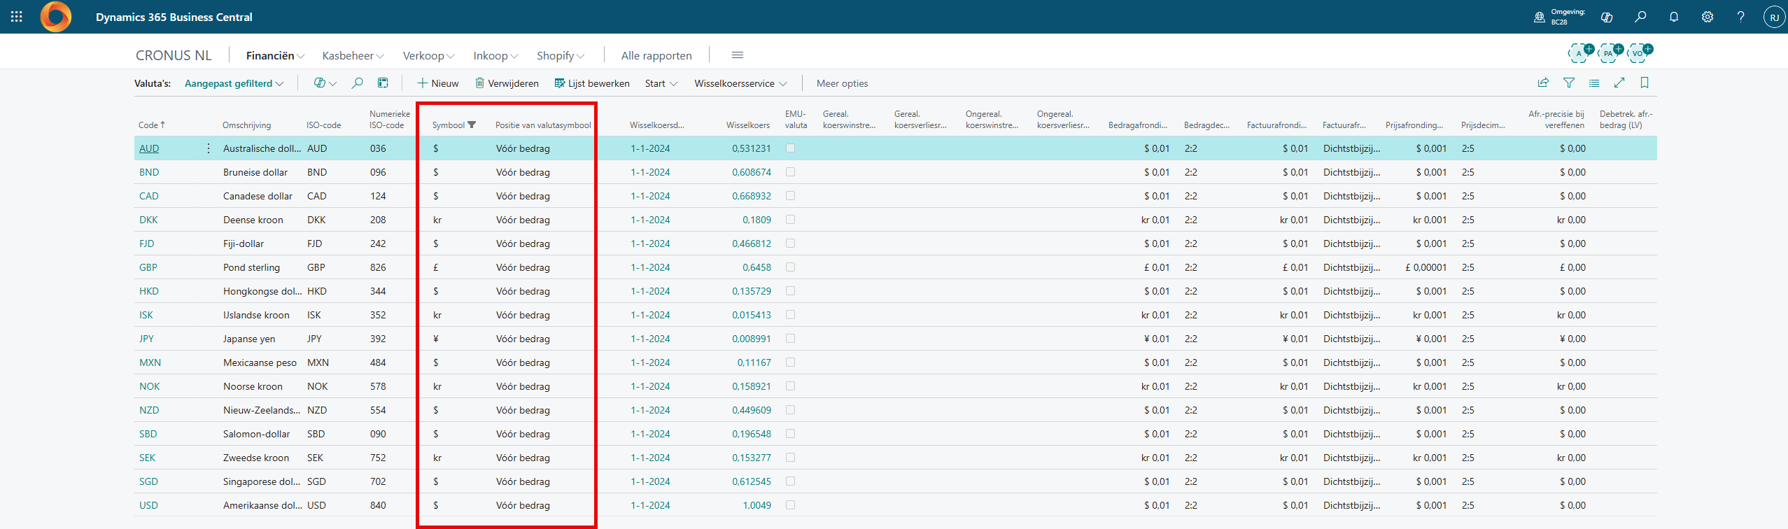
Task: Bookmark this page with the bookmark icon
Action: [1645, 83]
